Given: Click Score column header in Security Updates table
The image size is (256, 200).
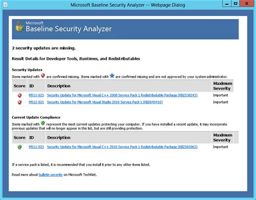Looking at the screenshot, I should pos(19,86).
